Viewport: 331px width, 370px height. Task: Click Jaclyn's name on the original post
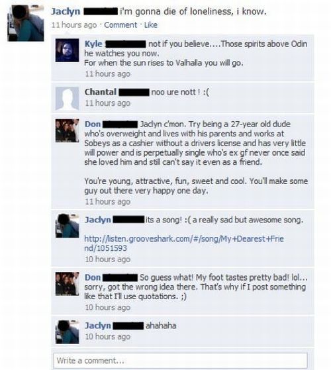click(x=66, y=11)
